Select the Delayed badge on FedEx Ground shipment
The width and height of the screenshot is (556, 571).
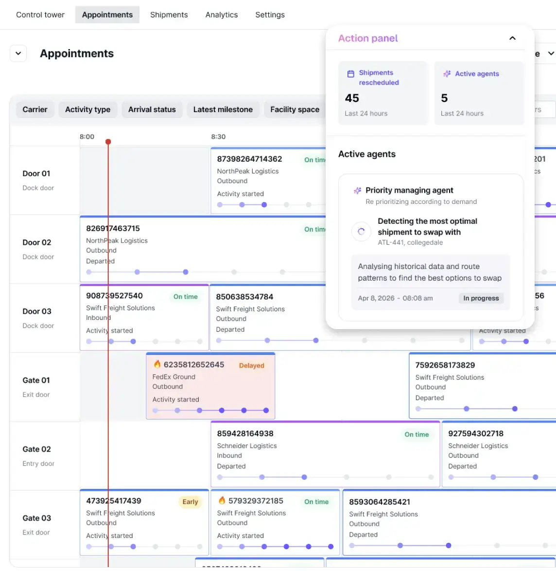251,366
